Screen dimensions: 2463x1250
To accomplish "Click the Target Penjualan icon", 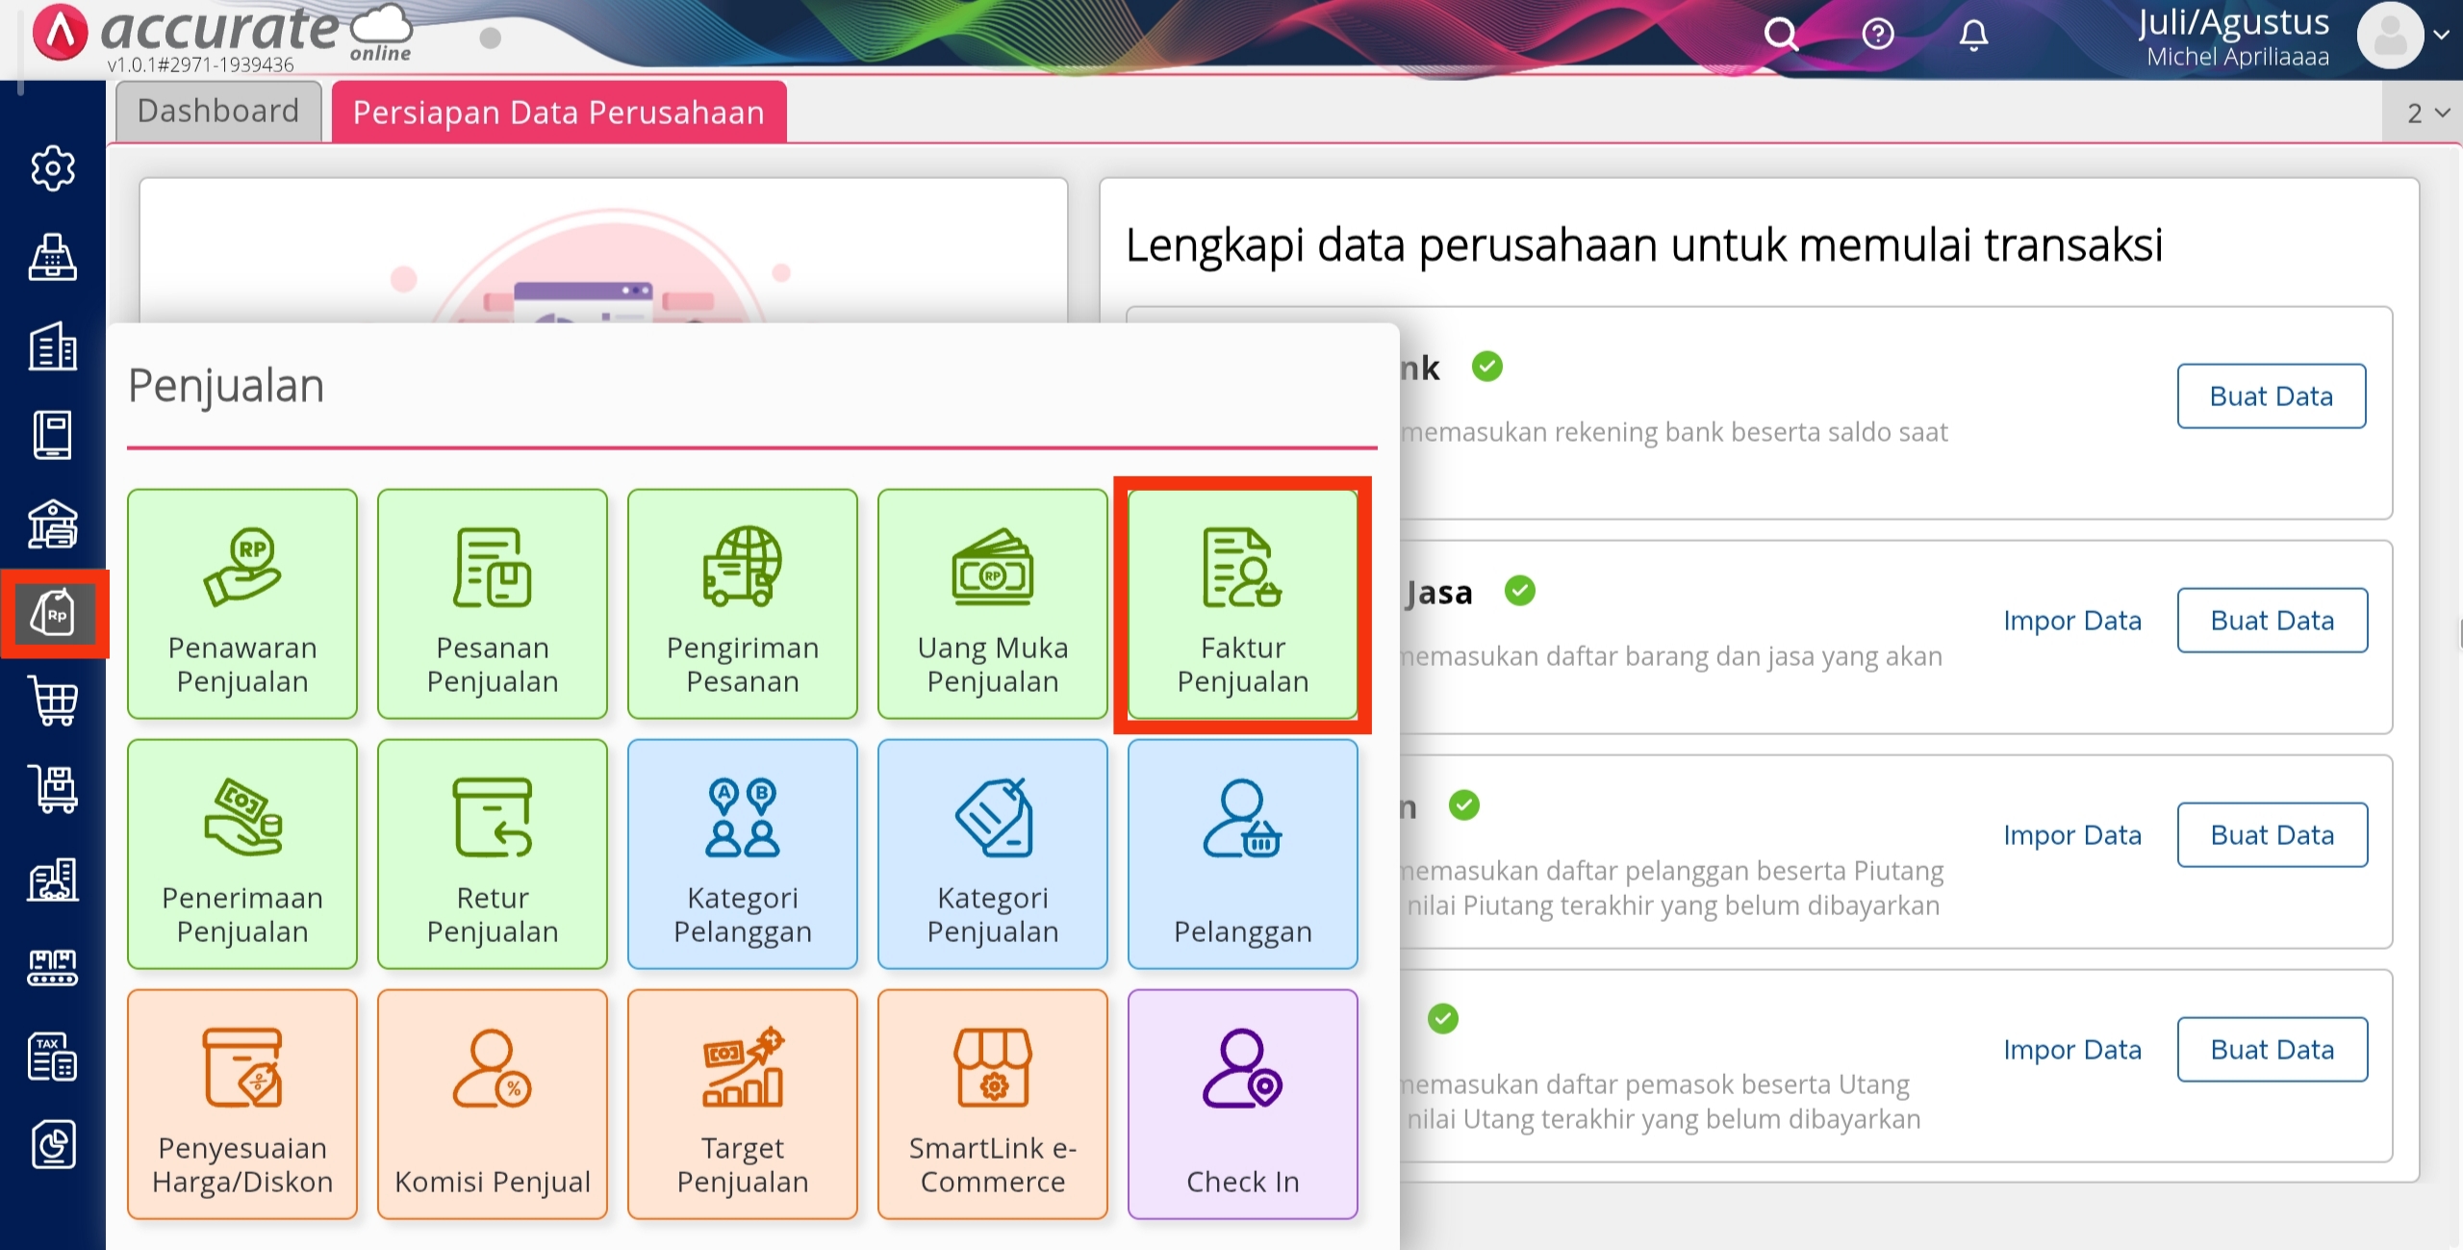I will click(742, 1067).
